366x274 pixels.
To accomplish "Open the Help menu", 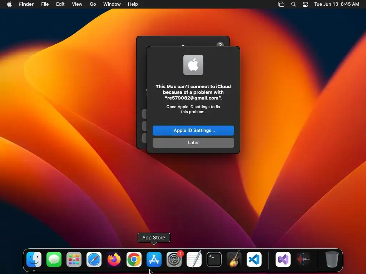I will (x=133, y=4).
